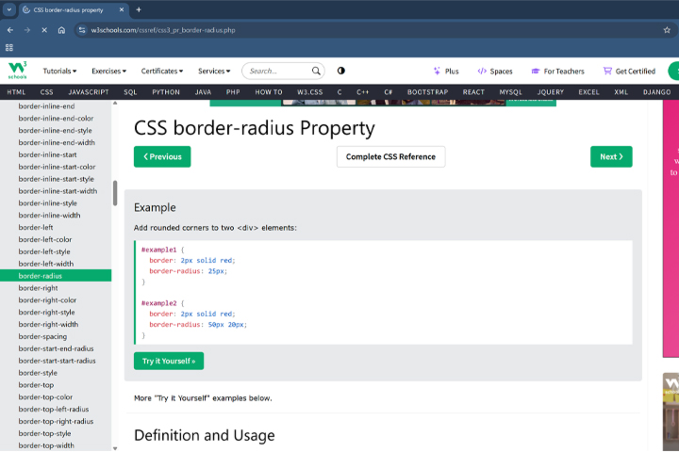This screenshot has height=452, width=679.
Task: Click sidebar scroll-up arrow
Action: coord(115,103)
